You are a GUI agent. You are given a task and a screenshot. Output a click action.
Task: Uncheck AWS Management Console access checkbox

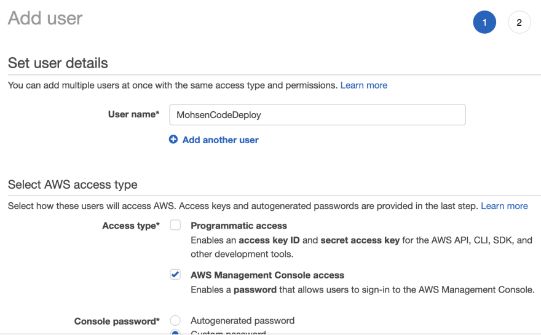[x=175, y=274]
